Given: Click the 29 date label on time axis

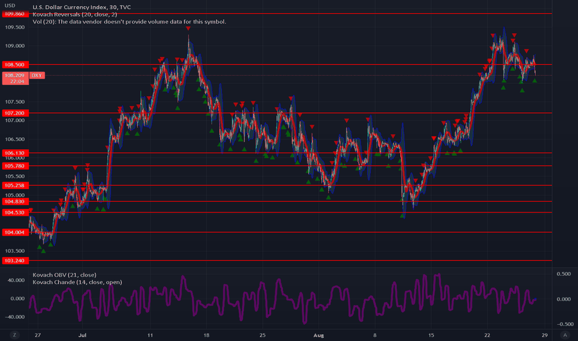Looking at the screenshot, I should [x=545, y=335].
